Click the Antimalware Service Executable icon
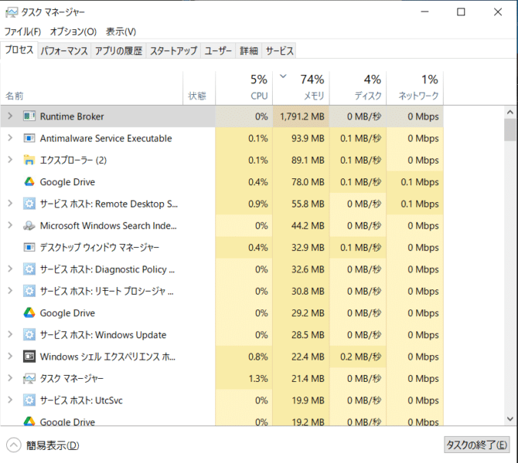The height and width of the screenshot is (463, 518). (x=29, y=138)
